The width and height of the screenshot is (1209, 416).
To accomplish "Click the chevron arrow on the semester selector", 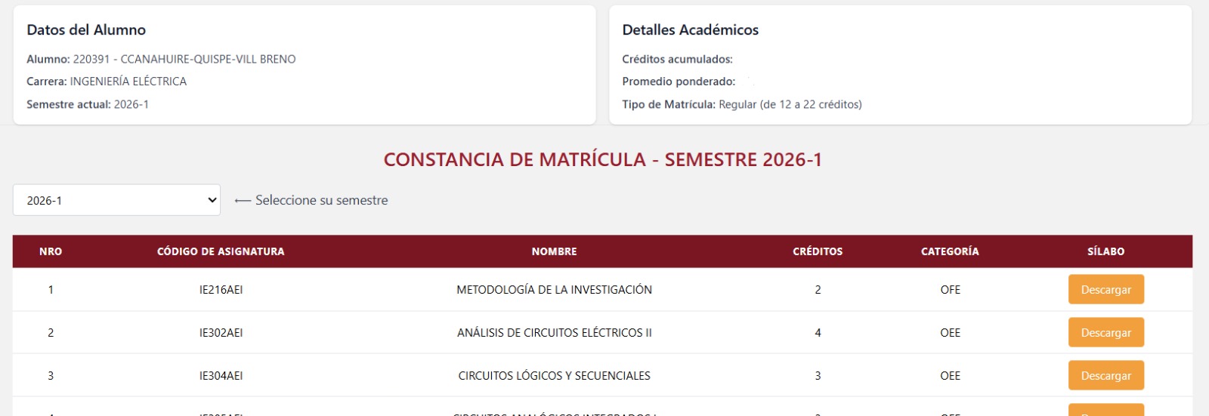I will pos(212,200).
